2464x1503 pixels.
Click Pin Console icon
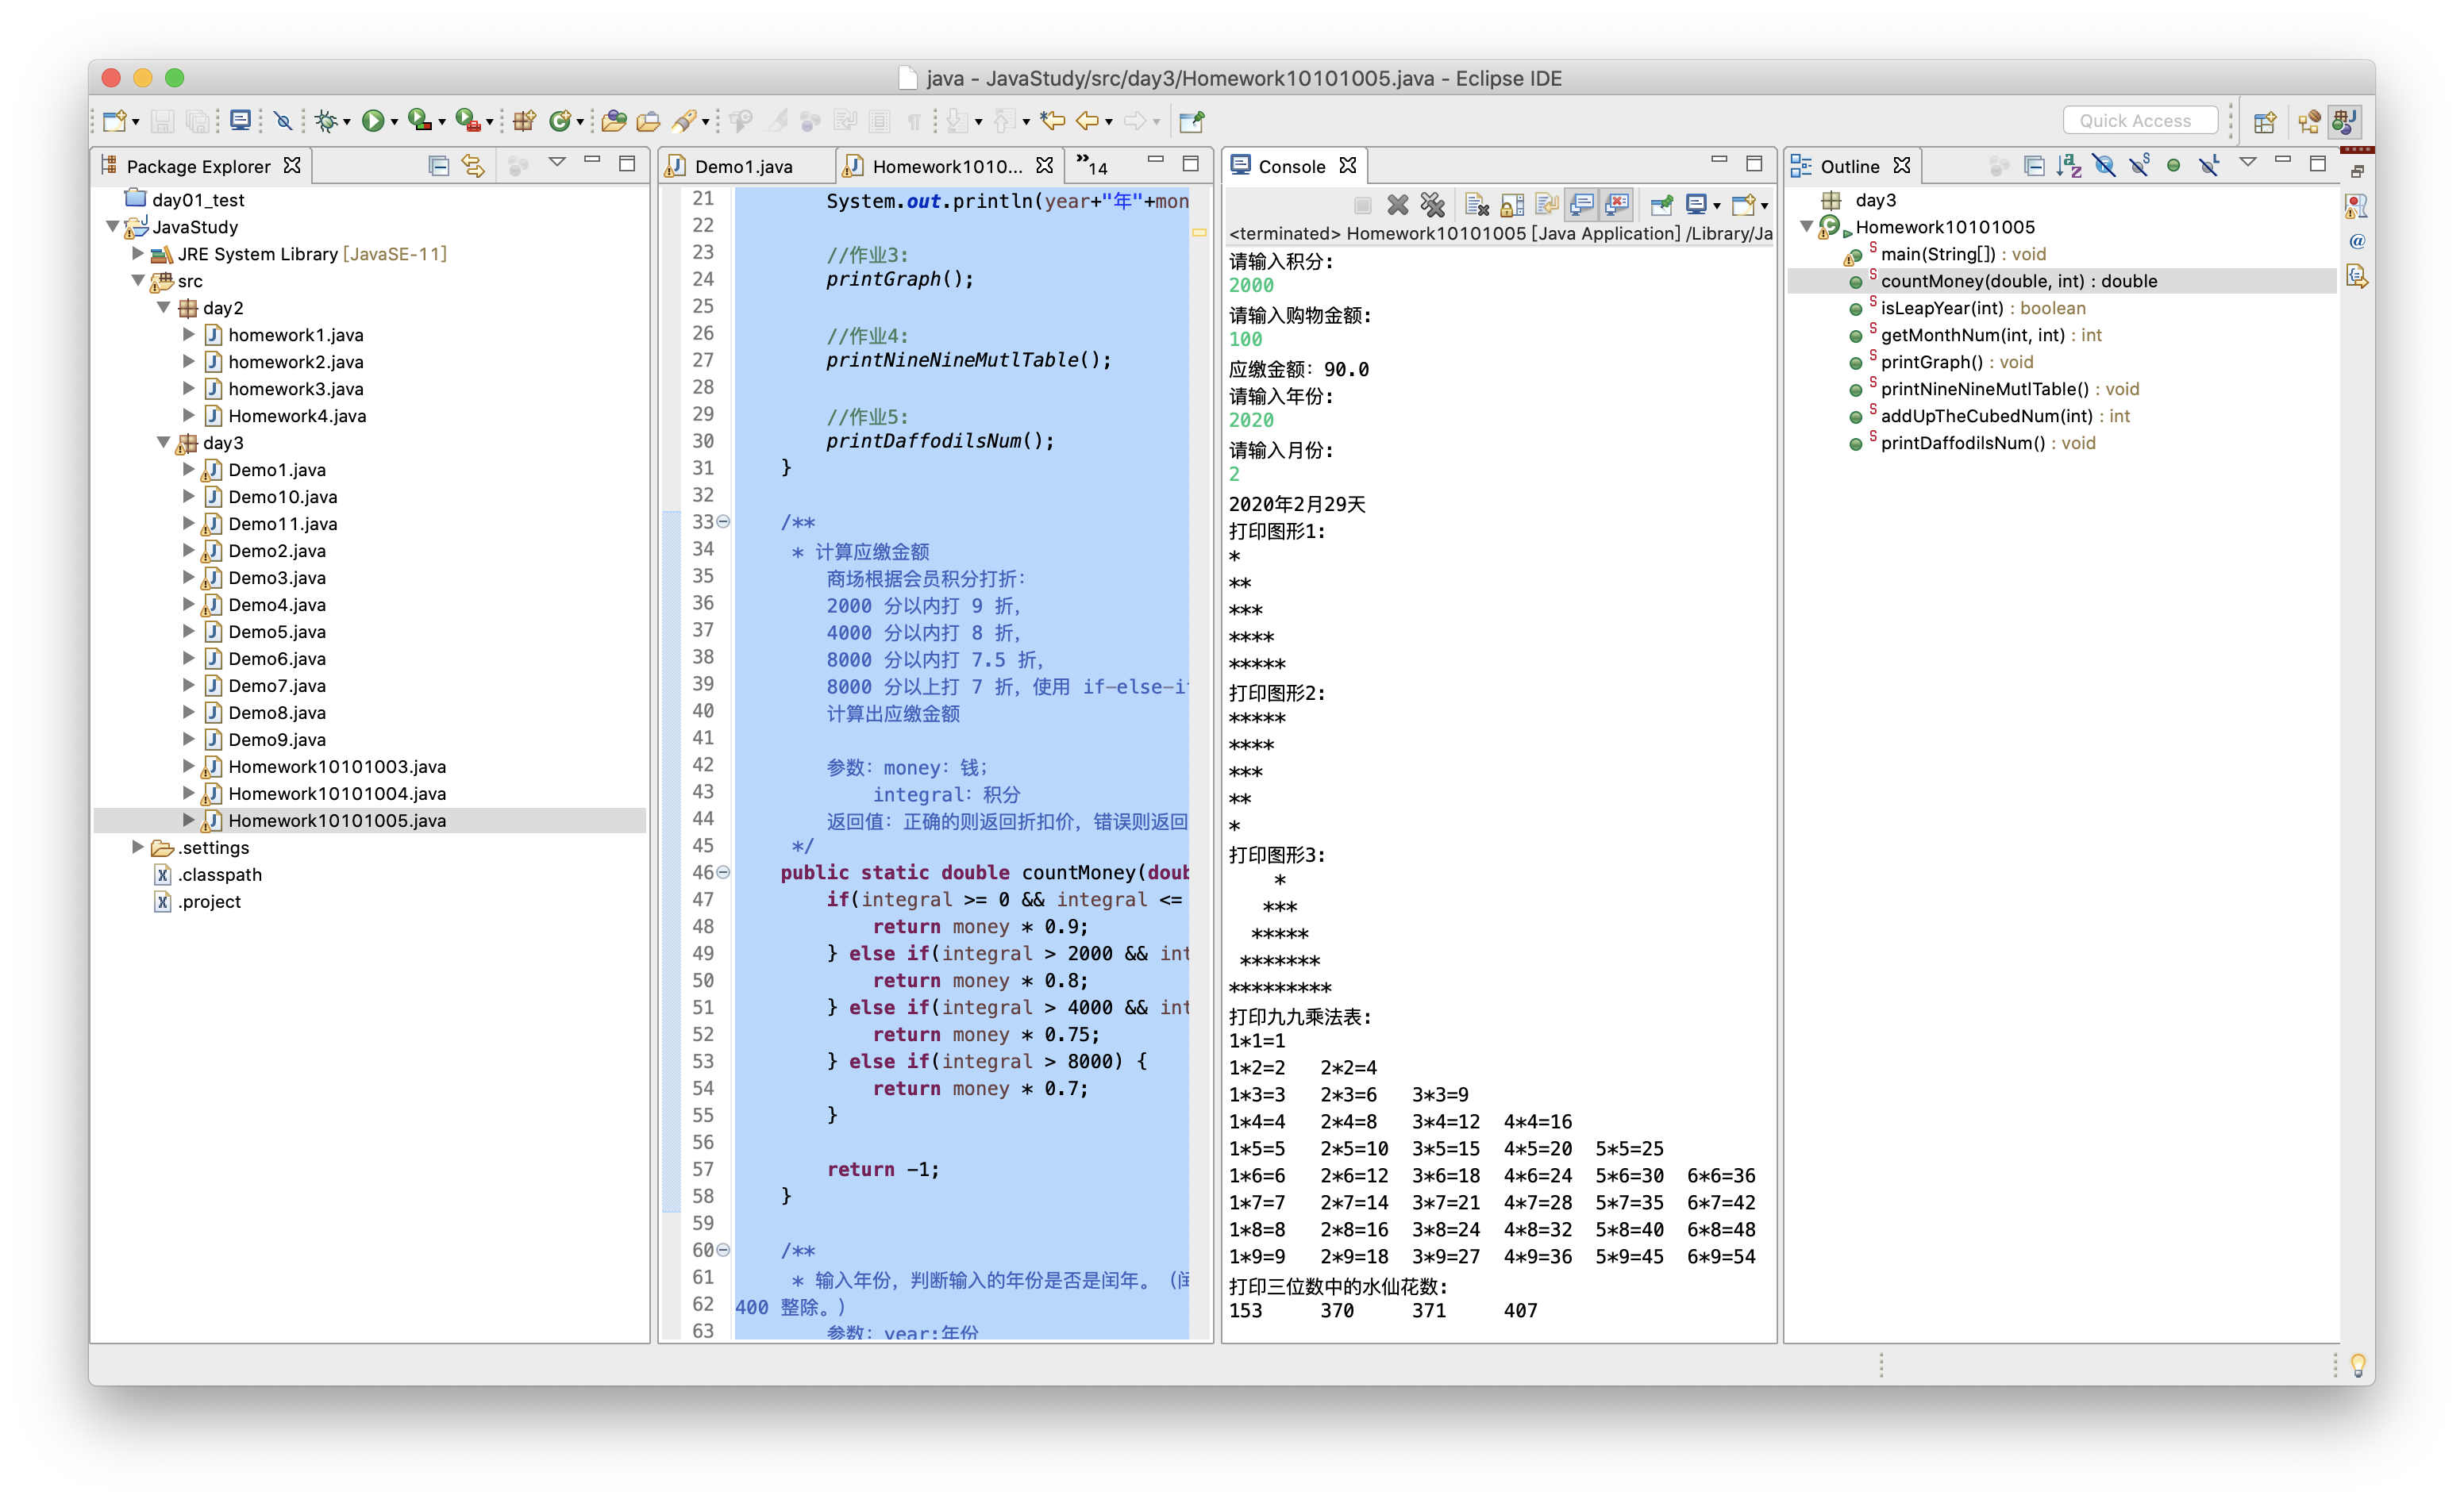[1661, 205]
